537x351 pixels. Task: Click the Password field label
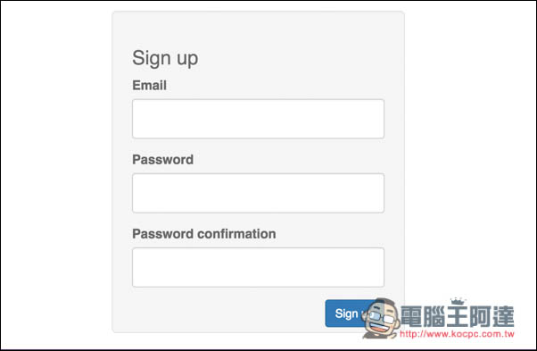[x=162, y=159]
